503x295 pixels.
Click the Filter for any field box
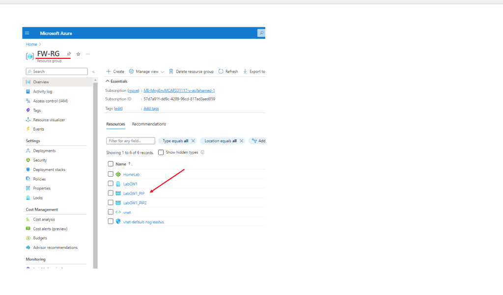coord(131,141)
